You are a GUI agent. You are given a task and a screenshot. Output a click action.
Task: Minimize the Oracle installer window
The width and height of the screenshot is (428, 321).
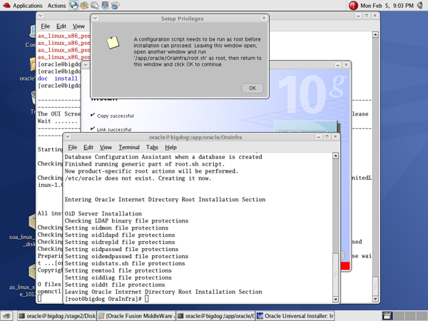(x=337, y=65)
